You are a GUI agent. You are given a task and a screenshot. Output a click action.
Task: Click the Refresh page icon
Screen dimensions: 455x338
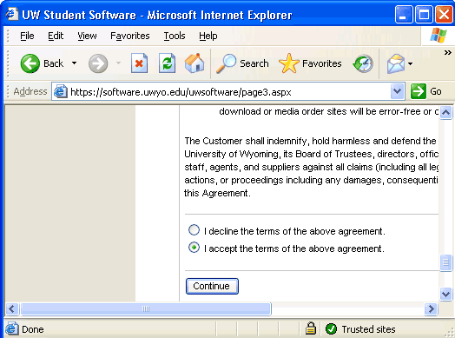(167, 63)
